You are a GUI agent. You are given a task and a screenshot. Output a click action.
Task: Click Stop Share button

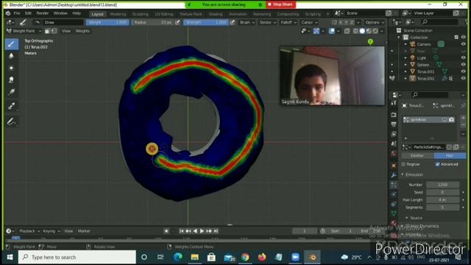tap(280, 4)
